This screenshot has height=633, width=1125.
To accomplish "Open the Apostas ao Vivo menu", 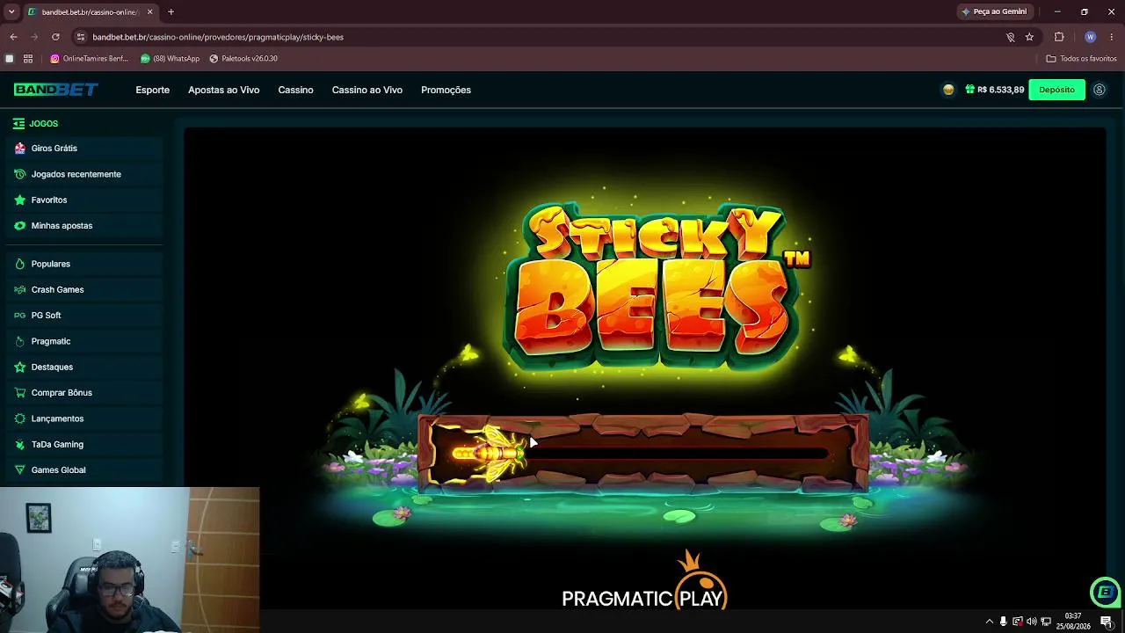I will [223, 90].
